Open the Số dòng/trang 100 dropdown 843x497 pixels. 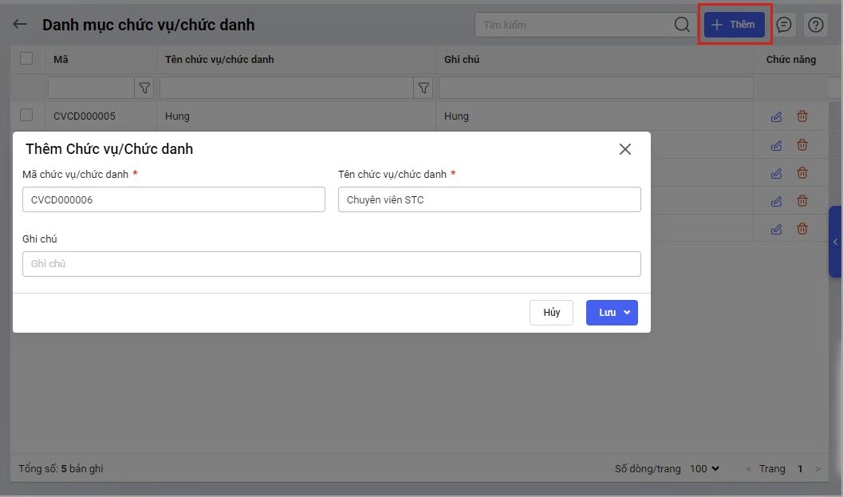tap(704, 469)
